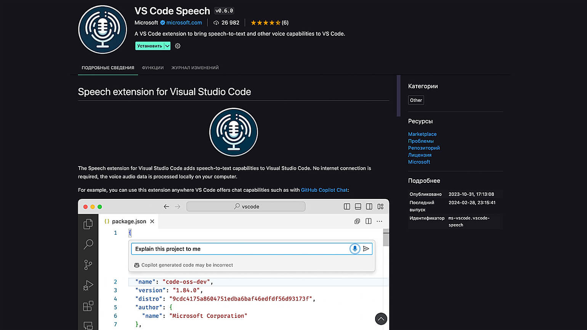
Task: Click the Подробнее heading
Action: [424, 181]
